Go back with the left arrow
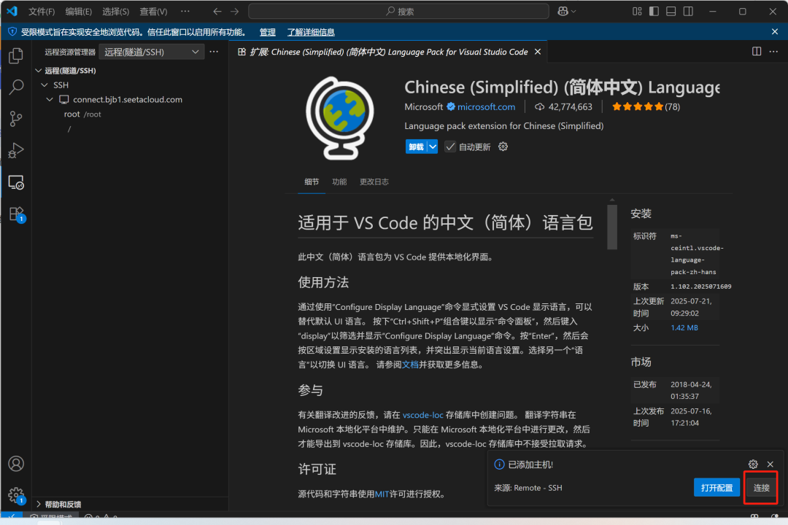788x525 pixels. click(217, 11)
